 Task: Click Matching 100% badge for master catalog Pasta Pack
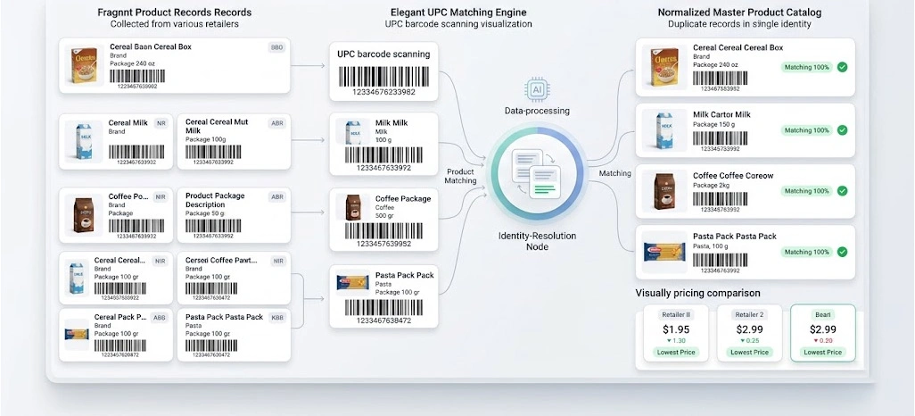coord(806,252)
